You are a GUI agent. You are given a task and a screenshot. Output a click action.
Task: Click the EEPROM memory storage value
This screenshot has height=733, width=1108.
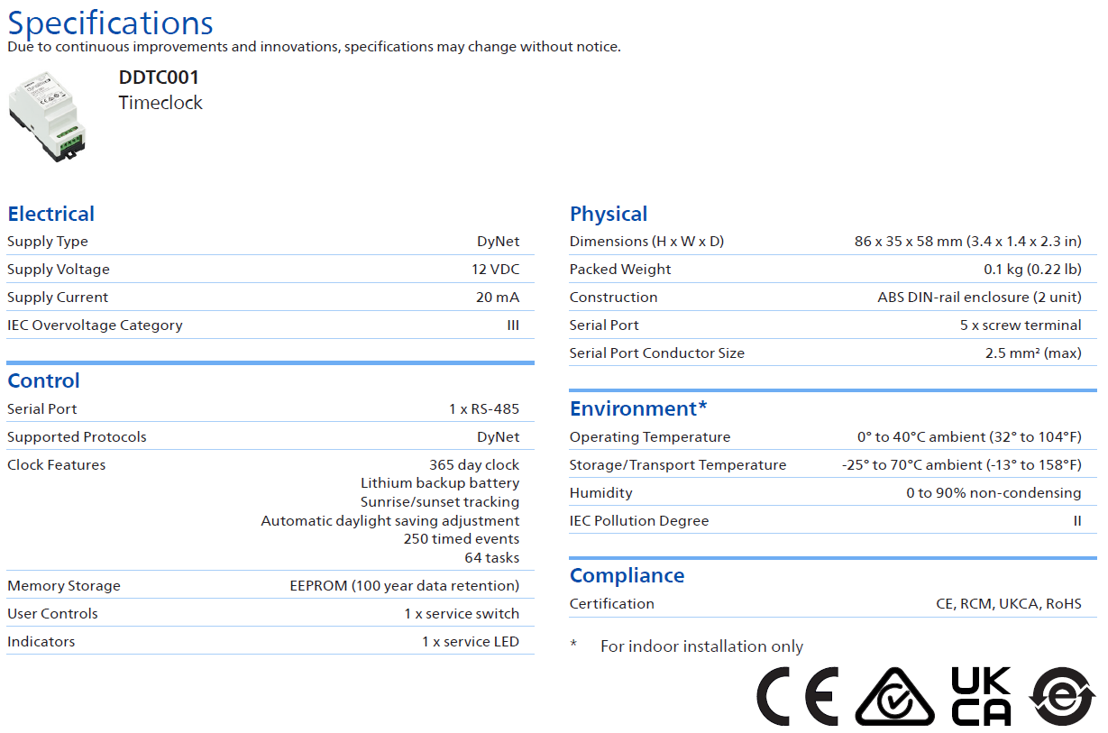pos(404,586)
